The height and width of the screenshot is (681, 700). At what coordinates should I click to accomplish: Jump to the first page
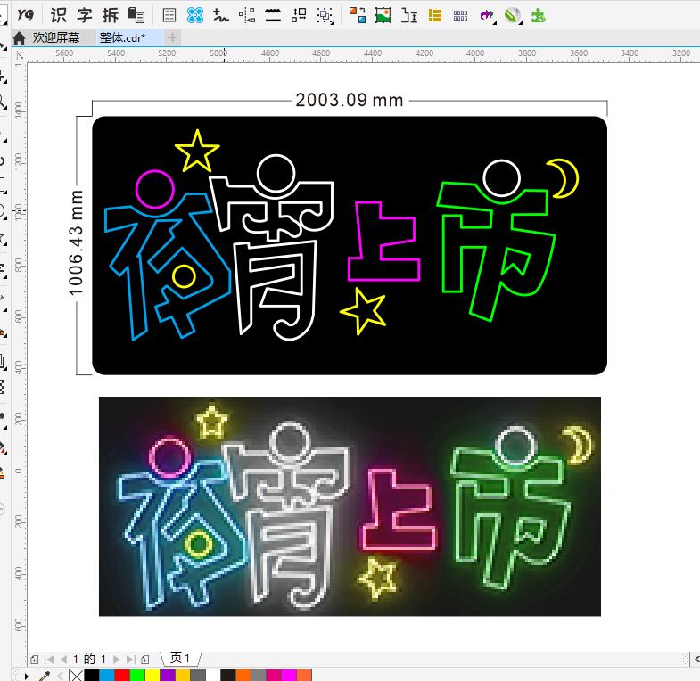point(49,659)
